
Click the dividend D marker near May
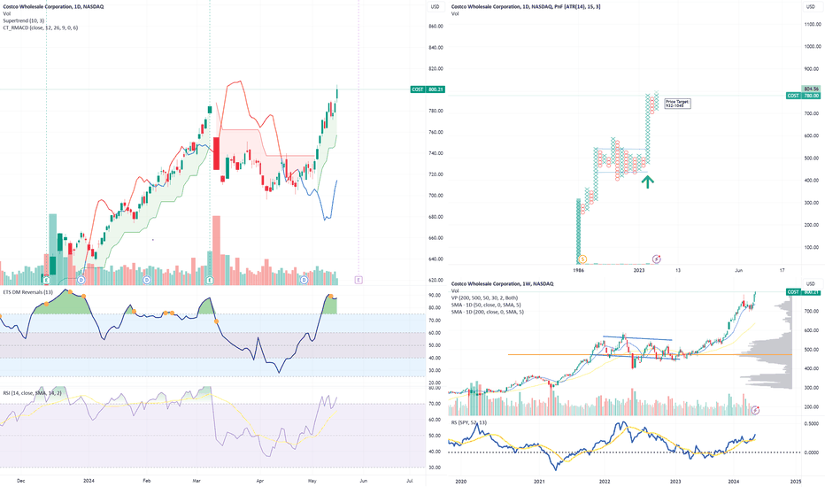[305, 280]
